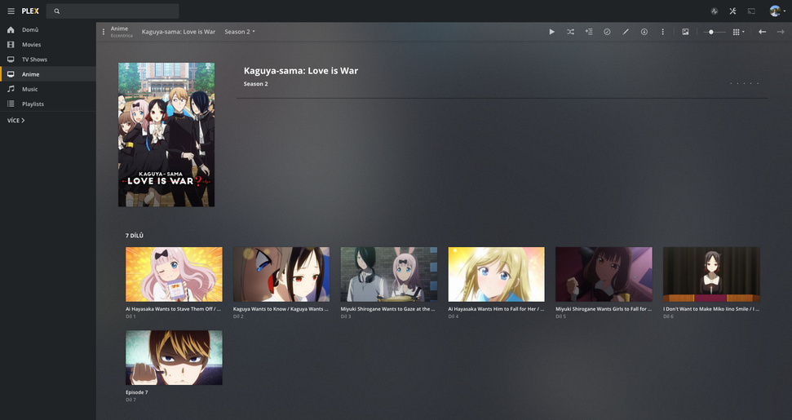Viewport: 792px width, 420px height.
Task: Open the Settings wrench icon
Action: [733, 11]
